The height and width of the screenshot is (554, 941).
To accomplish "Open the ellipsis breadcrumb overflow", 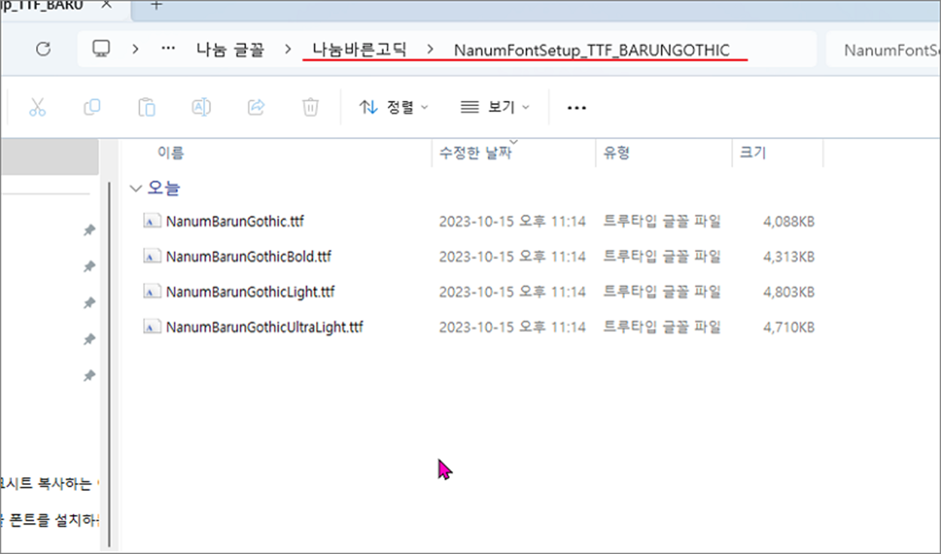I will click(169, 50).
